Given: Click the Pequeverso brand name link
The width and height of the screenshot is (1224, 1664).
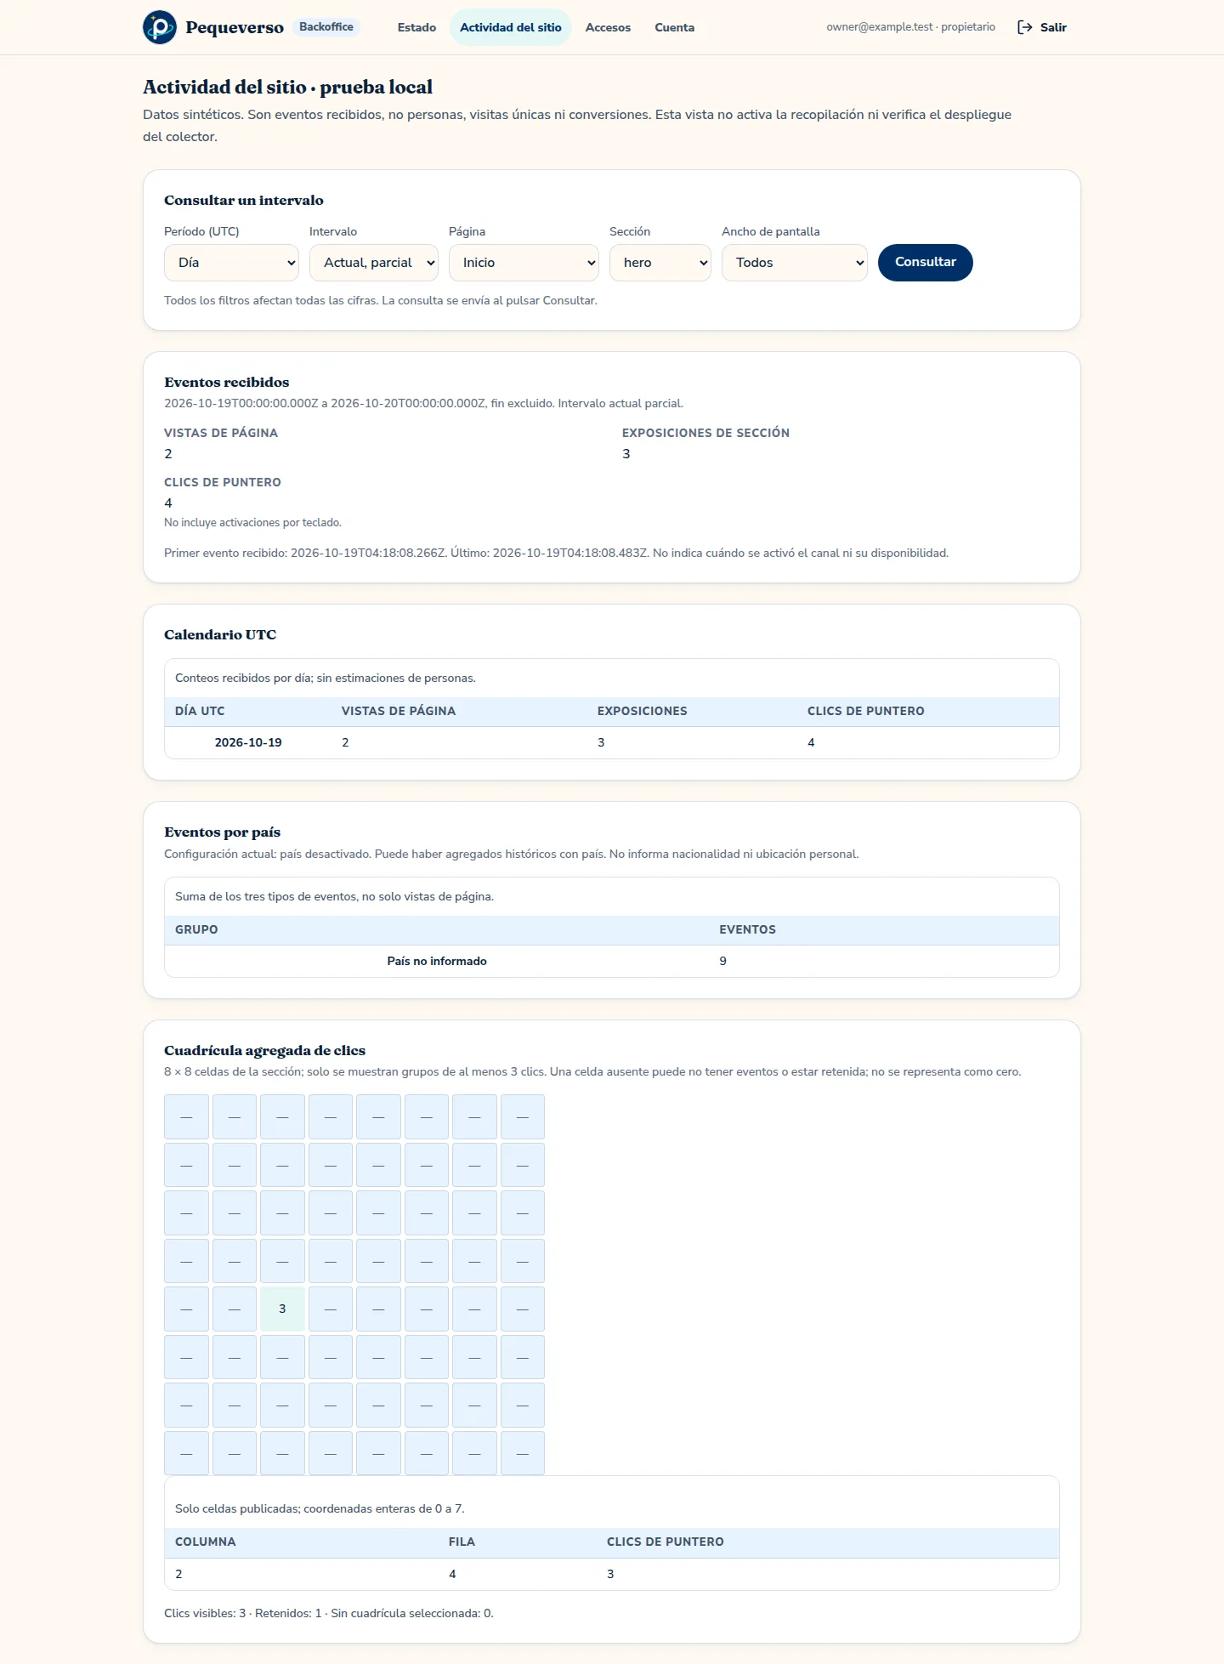Looking at the screenshot, I should [x=235, y=27].
